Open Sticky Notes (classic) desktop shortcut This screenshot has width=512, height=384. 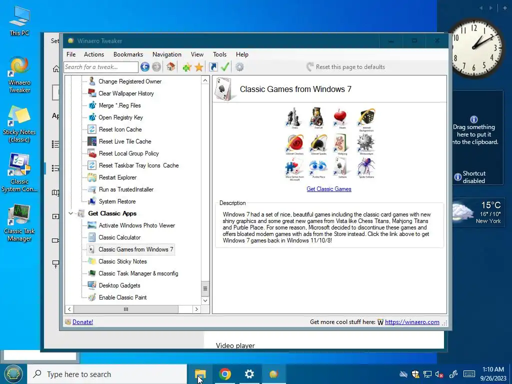(19, 124)
